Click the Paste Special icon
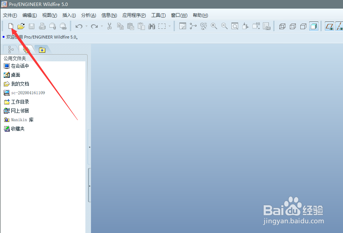 coord(141,26)
